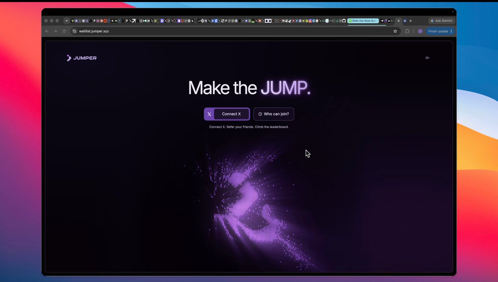Click the Connect X button
Screen dimensions: 498x282
(227, 114)
